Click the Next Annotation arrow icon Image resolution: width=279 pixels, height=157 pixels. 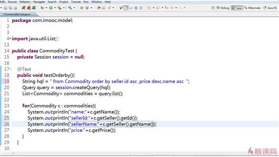149,8
